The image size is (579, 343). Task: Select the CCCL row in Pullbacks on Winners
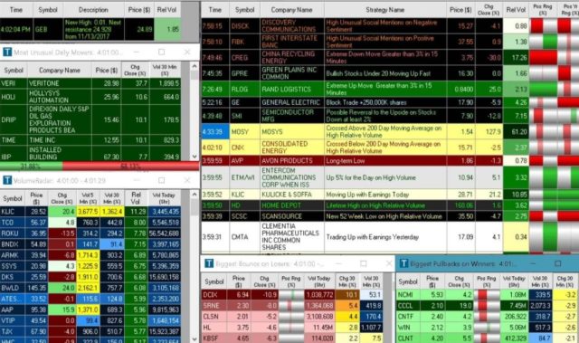click(488, 306)
